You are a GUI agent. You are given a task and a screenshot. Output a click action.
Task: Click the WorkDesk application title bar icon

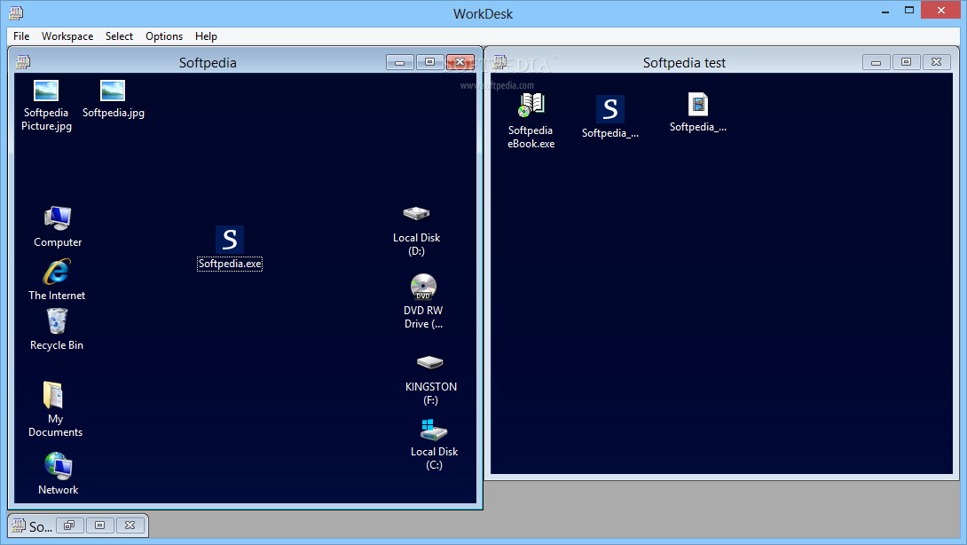[16, 13]
